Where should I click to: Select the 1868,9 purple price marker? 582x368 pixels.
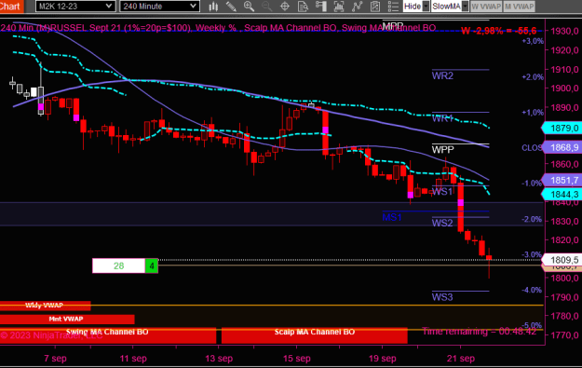pyautogui.click(x=562, y=147)
